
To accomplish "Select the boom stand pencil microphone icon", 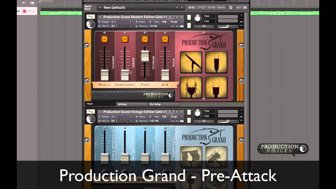I will pos(191,62).
